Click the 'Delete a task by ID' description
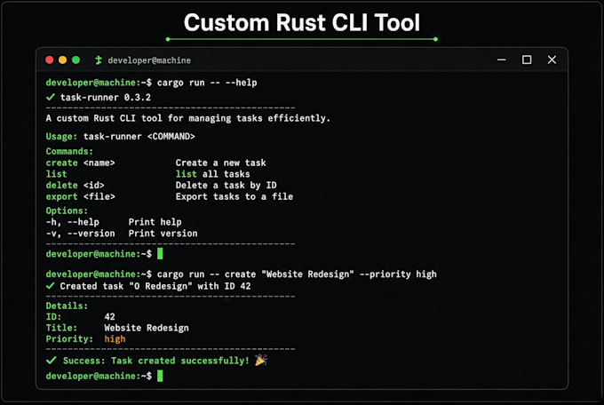This screenshot has height=405, width=604. pyautogui.click(x=226, y=186)
